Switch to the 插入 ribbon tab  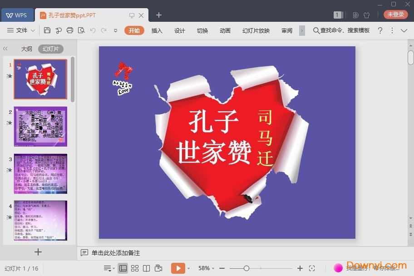(157, 31)
